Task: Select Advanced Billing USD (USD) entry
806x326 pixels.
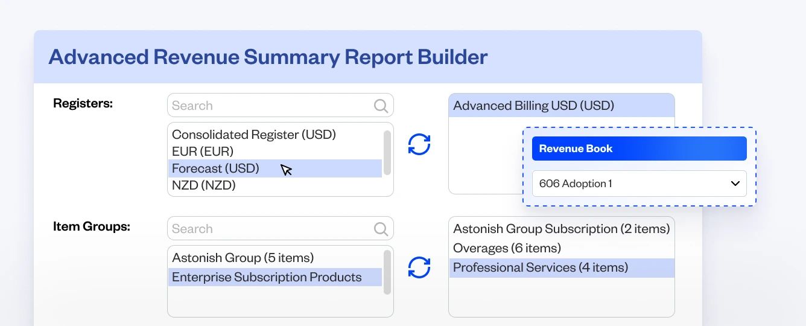Action: pos(533,106)
